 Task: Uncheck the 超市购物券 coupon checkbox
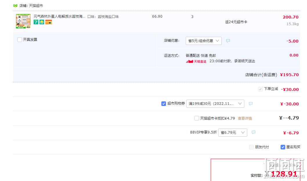164,104
